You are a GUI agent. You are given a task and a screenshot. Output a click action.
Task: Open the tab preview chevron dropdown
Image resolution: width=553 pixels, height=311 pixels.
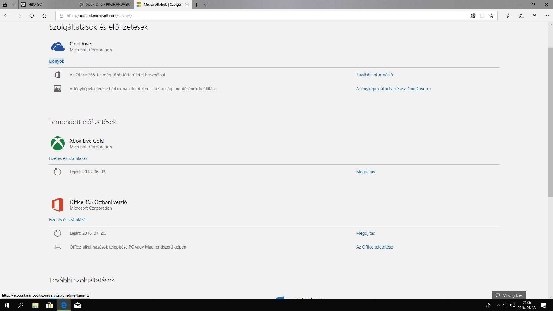pos(206,5)
